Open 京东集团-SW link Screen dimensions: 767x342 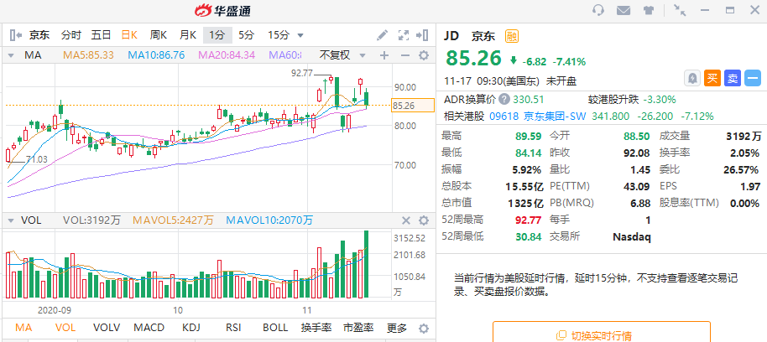(x=555, y=117)
